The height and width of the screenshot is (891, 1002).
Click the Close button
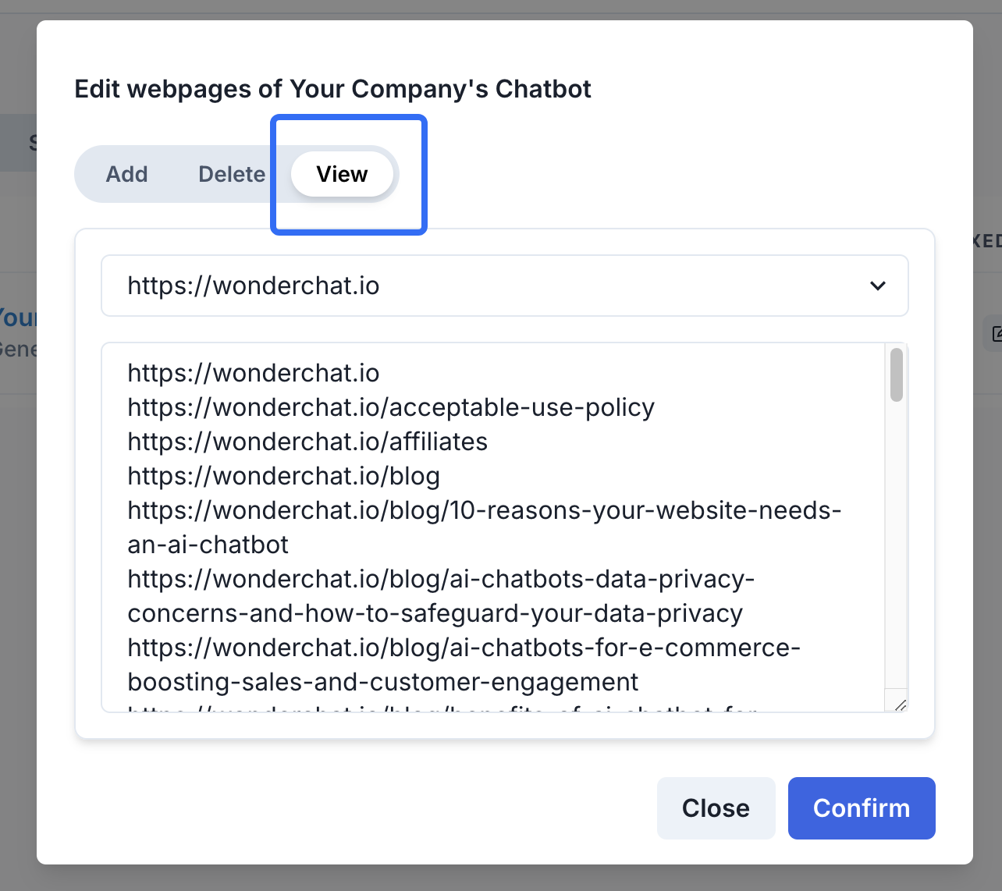tap(716, 808)
